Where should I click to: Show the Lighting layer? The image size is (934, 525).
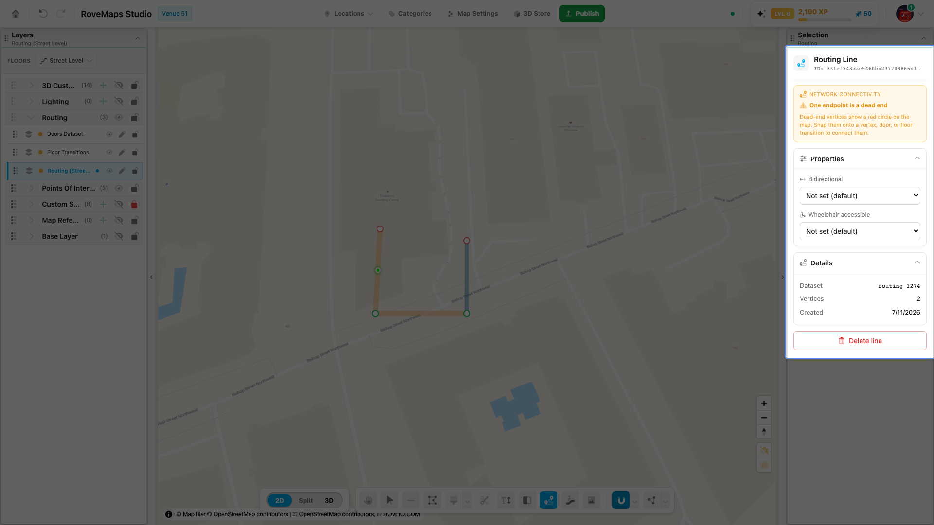click(x=119, y=101)
